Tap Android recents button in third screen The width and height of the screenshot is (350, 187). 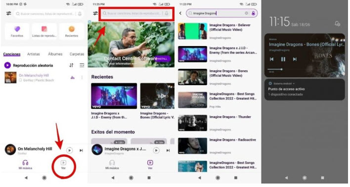(x=236, y=178)
